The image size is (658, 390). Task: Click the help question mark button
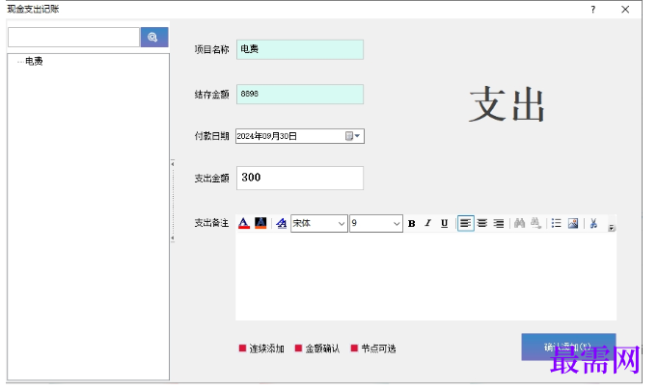(593, 10)
